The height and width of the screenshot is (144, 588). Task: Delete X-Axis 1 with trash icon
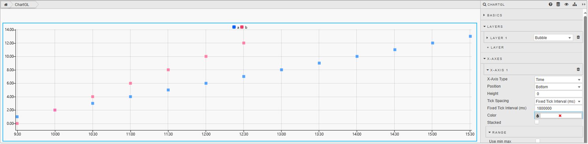click(579, 70)
